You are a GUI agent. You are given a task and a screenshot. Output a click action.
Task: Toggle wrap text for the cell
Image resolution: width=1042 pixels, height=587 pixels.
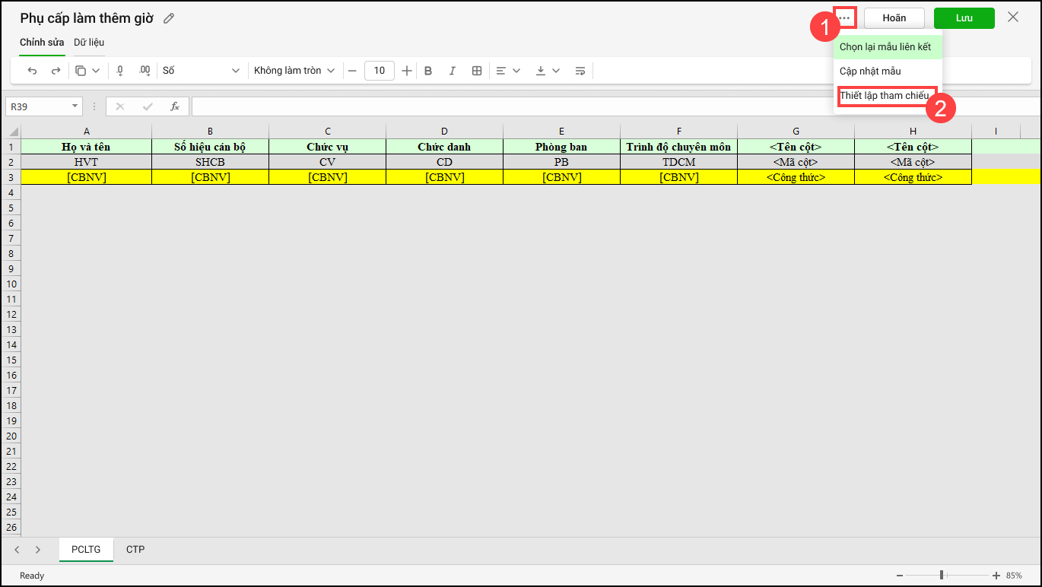pyautogui.click(x=580, y=71)
